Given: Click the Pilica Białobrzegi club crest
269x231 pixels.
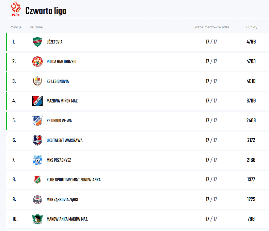Looking at the screenshot, I should (37, 62).
